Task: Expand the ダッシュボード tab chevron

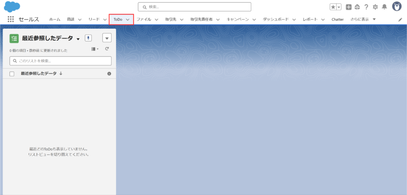Action: pyautogui.click(x=294, y=19)
